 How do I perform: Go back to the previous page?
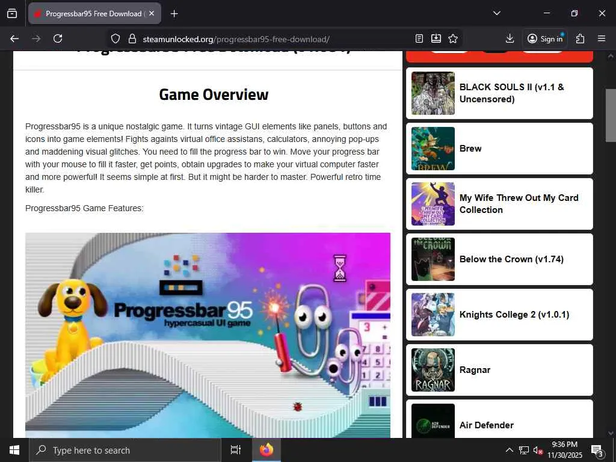[x=14, y=38]
